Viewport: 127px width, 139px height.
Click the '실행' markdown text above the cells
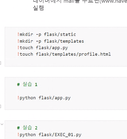click(39, 8)
